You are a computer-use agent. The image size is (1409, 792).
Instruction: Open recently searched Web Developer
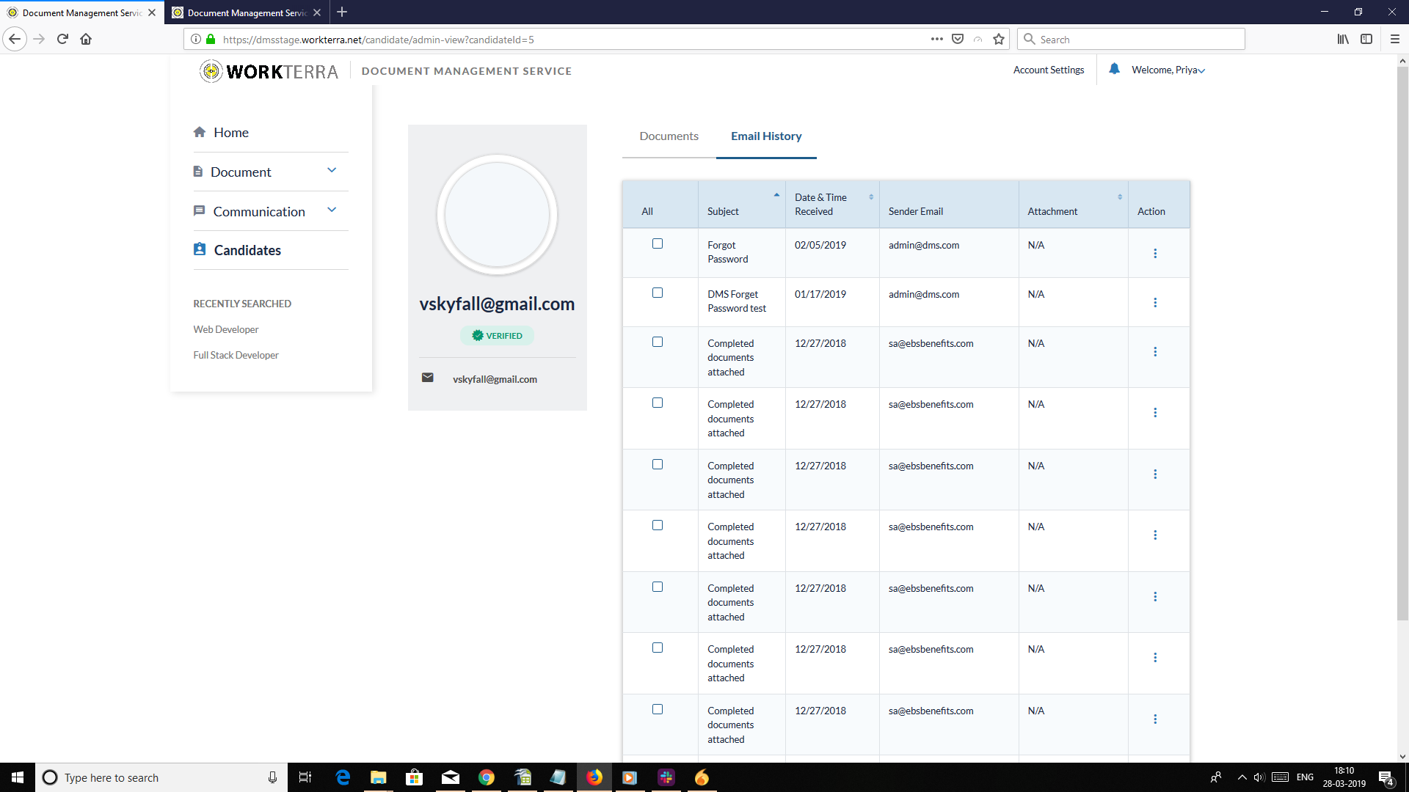coord(226,330)
